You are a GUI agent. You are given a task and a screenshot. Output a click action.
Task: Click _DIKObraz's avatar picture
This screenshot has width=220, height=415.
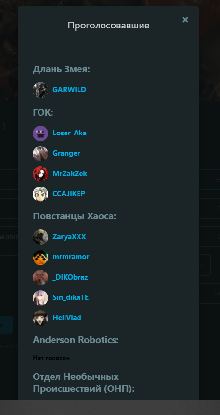coord(40,278)
